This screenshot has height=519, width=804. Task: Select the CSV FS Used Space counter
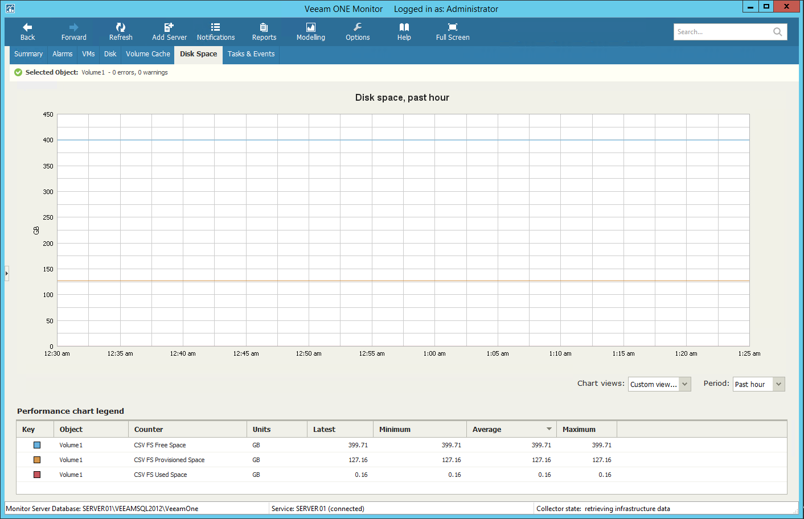point(161,475)
